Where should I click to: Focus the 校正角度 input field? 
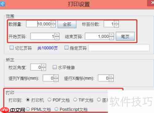36,67
